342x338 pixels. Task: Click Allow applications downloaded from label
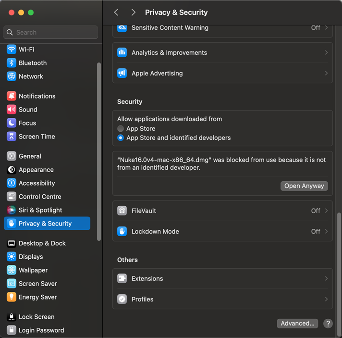pos(170,119)
